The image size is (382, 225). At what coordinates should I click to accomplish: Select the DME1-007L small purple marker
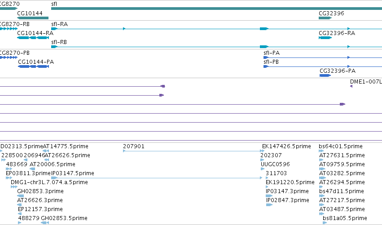(x=351, y=86)
